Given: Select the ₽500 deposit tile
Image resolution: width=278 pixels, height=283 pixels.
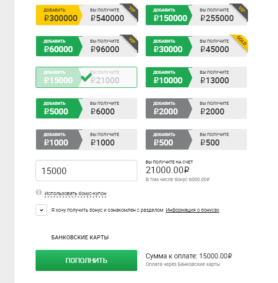Looking at the screenshot, I should tap(196, 139).
